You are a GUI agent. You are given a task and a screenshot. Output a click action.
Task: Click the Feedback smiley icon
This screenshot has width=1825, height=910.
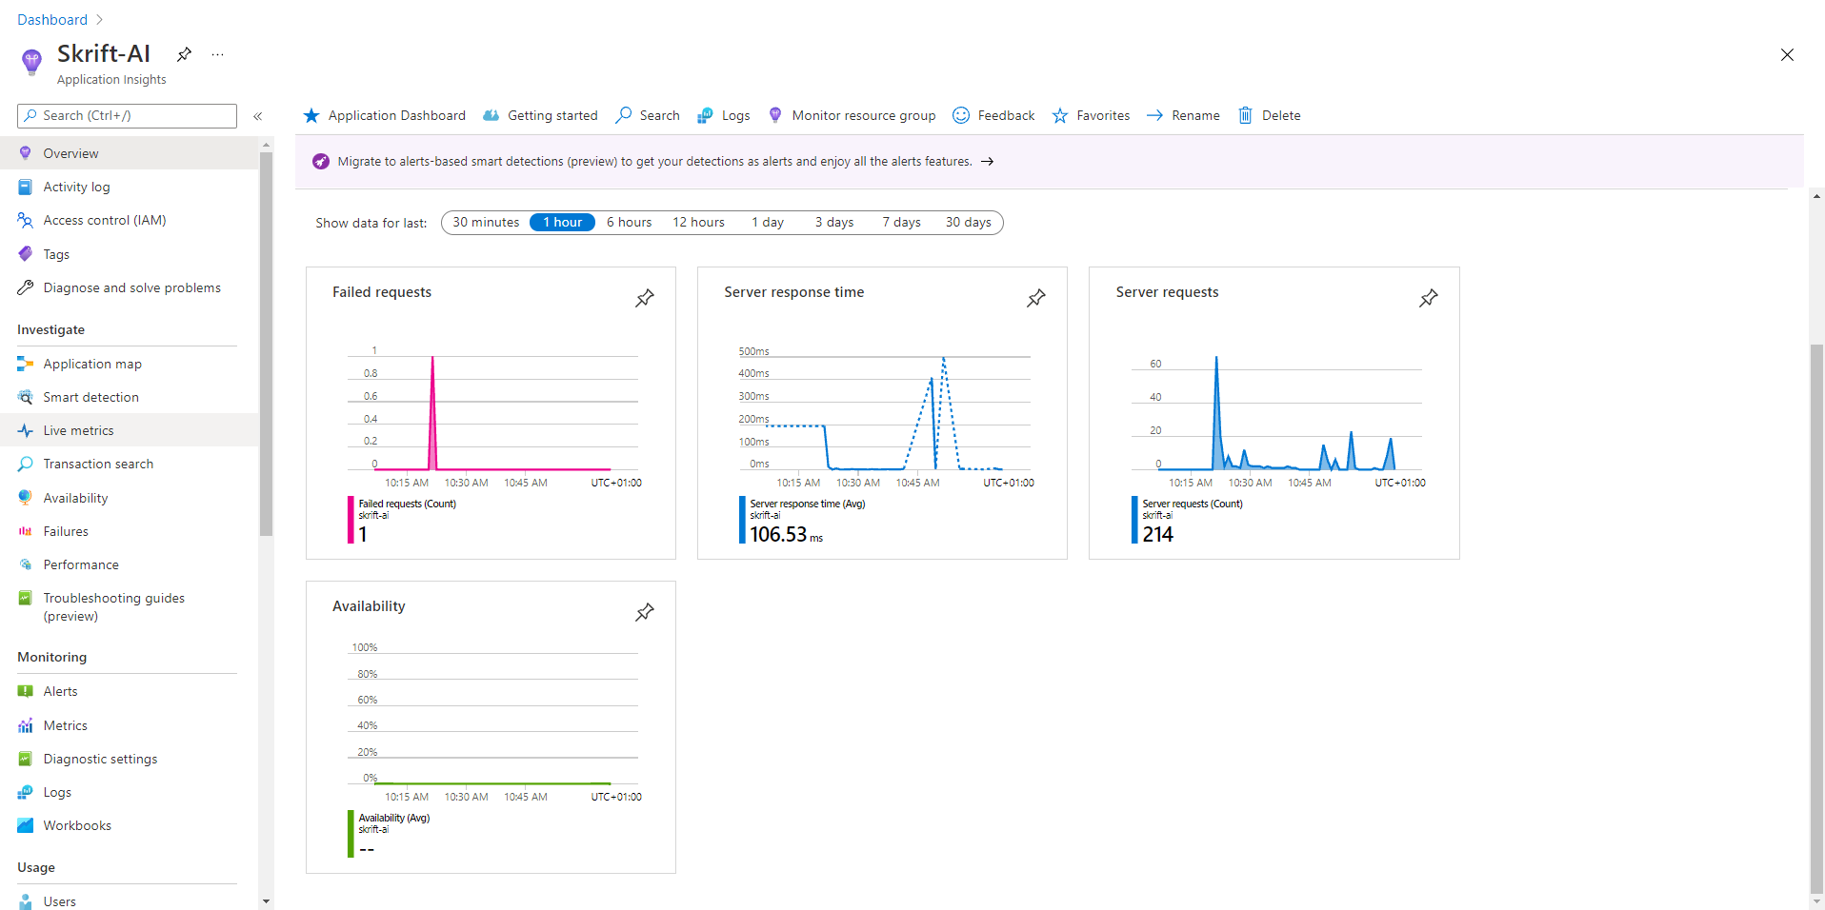pyautogui.click(x=961, y=115)
